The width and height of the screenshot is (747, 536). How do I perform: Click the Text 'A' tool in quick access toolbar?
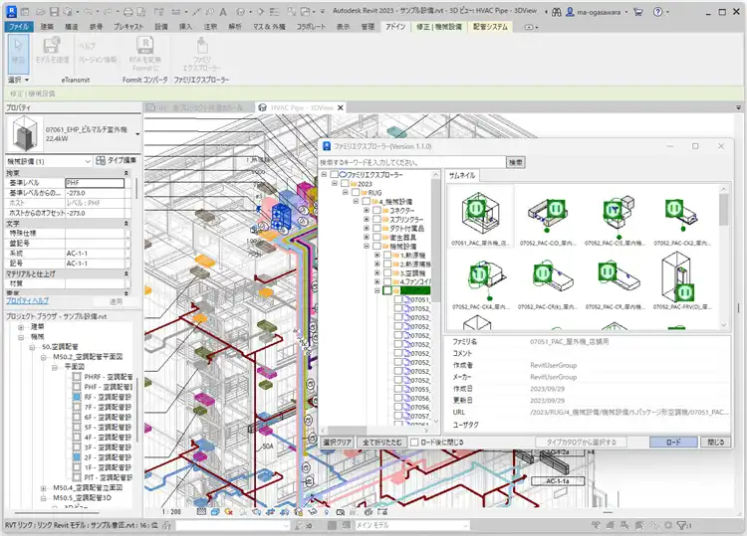tap(223, 12)
